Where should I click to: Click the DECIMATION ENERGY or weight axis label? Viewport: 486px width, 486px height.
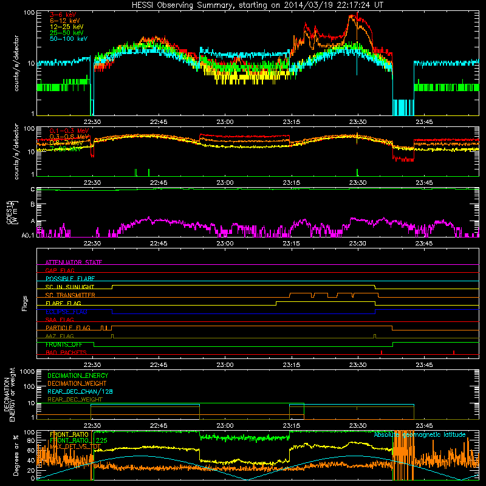click(x=9, y=394)
